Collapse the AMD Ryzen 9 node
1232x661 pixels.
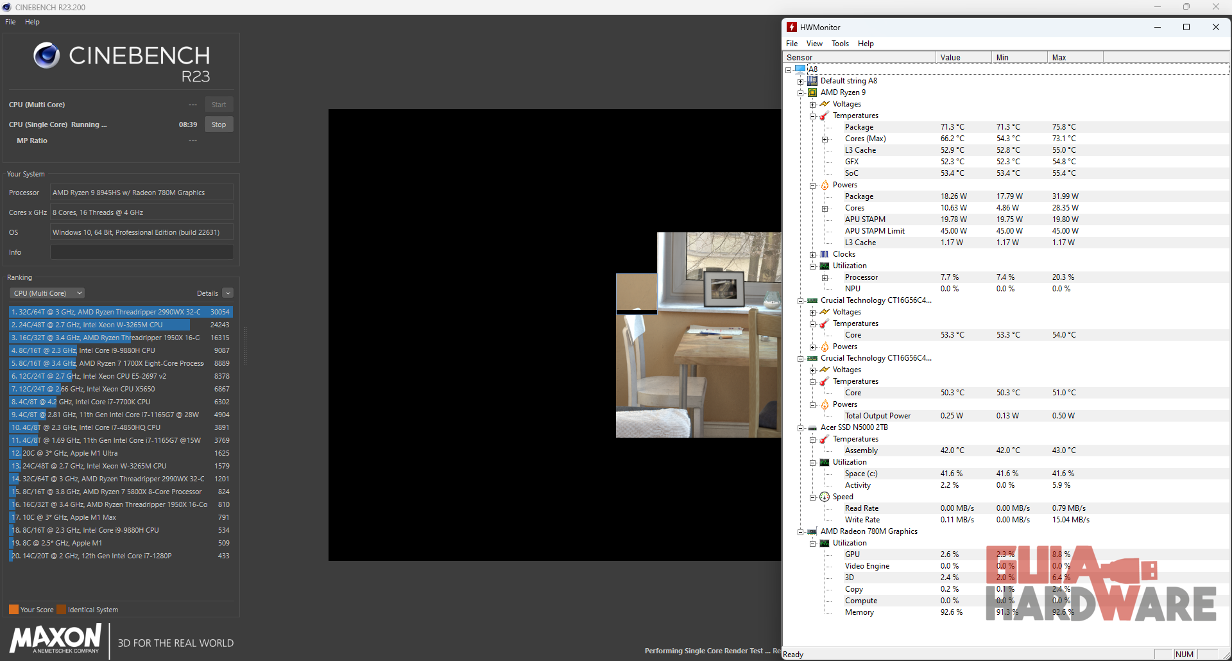(x=800, y=93)
